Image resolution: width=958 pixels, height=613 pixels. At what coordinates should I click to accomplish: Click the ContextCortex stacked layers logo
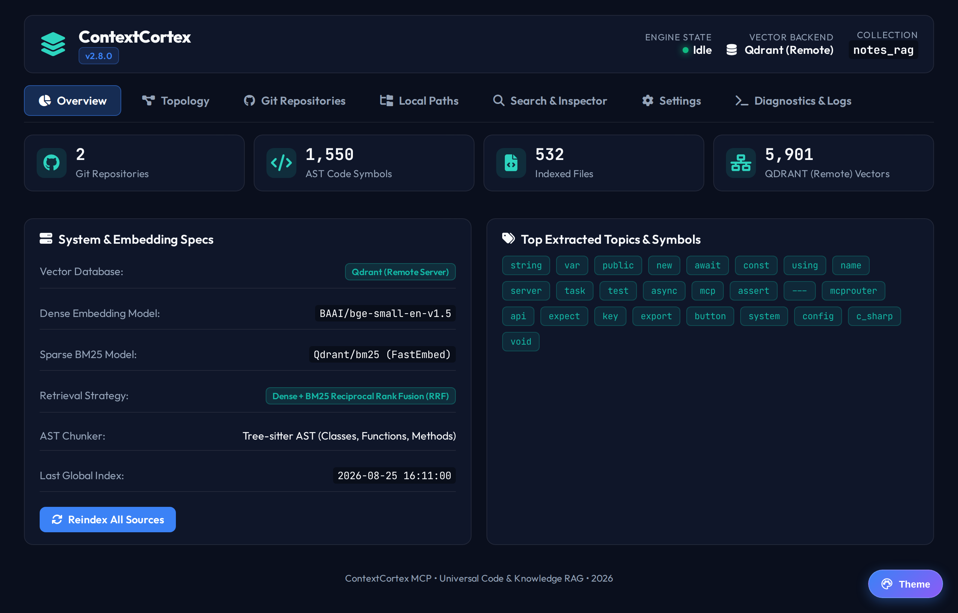pyautogui.click(x=53, y=44)
